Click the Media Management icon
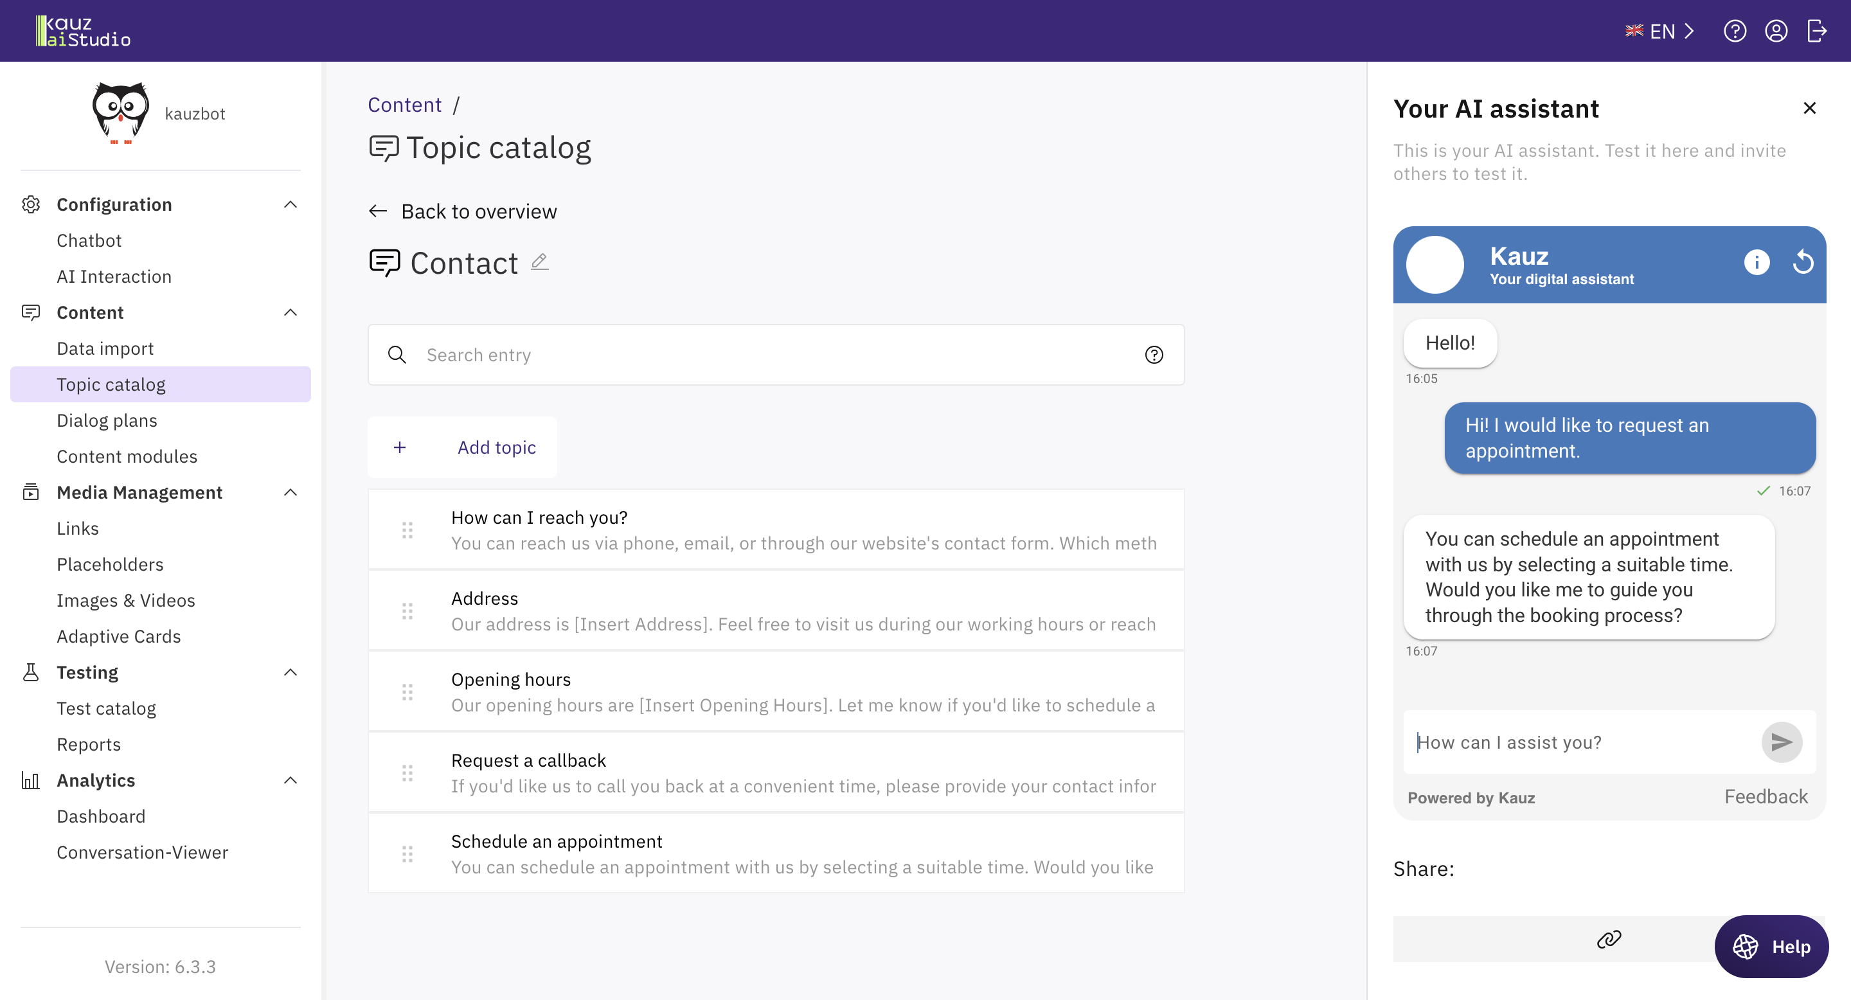The image size is (1851, 1000). coord(31,492)
